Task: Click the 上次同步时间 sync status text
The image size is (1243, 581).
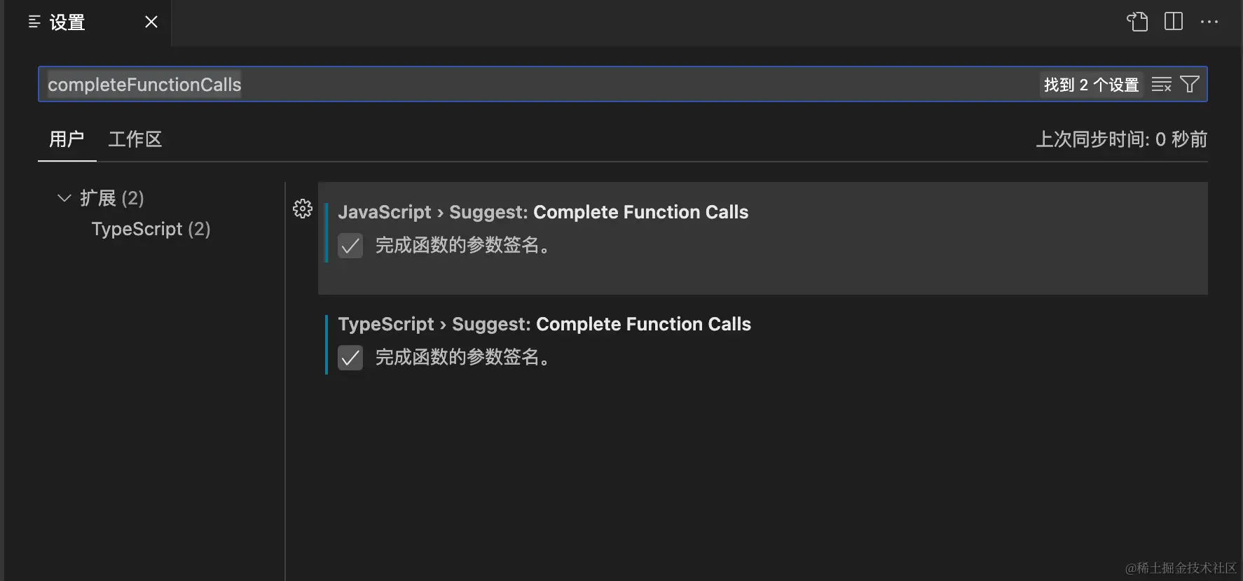Action: (x=1121, y=139)
